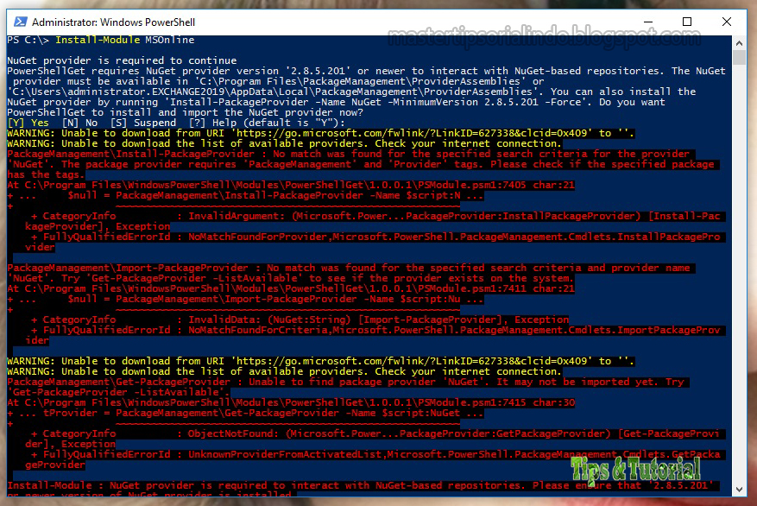Click the 'Install-PackageProvider -Name NuGet -MinimumVersion' suggestion line

point(336,102)
